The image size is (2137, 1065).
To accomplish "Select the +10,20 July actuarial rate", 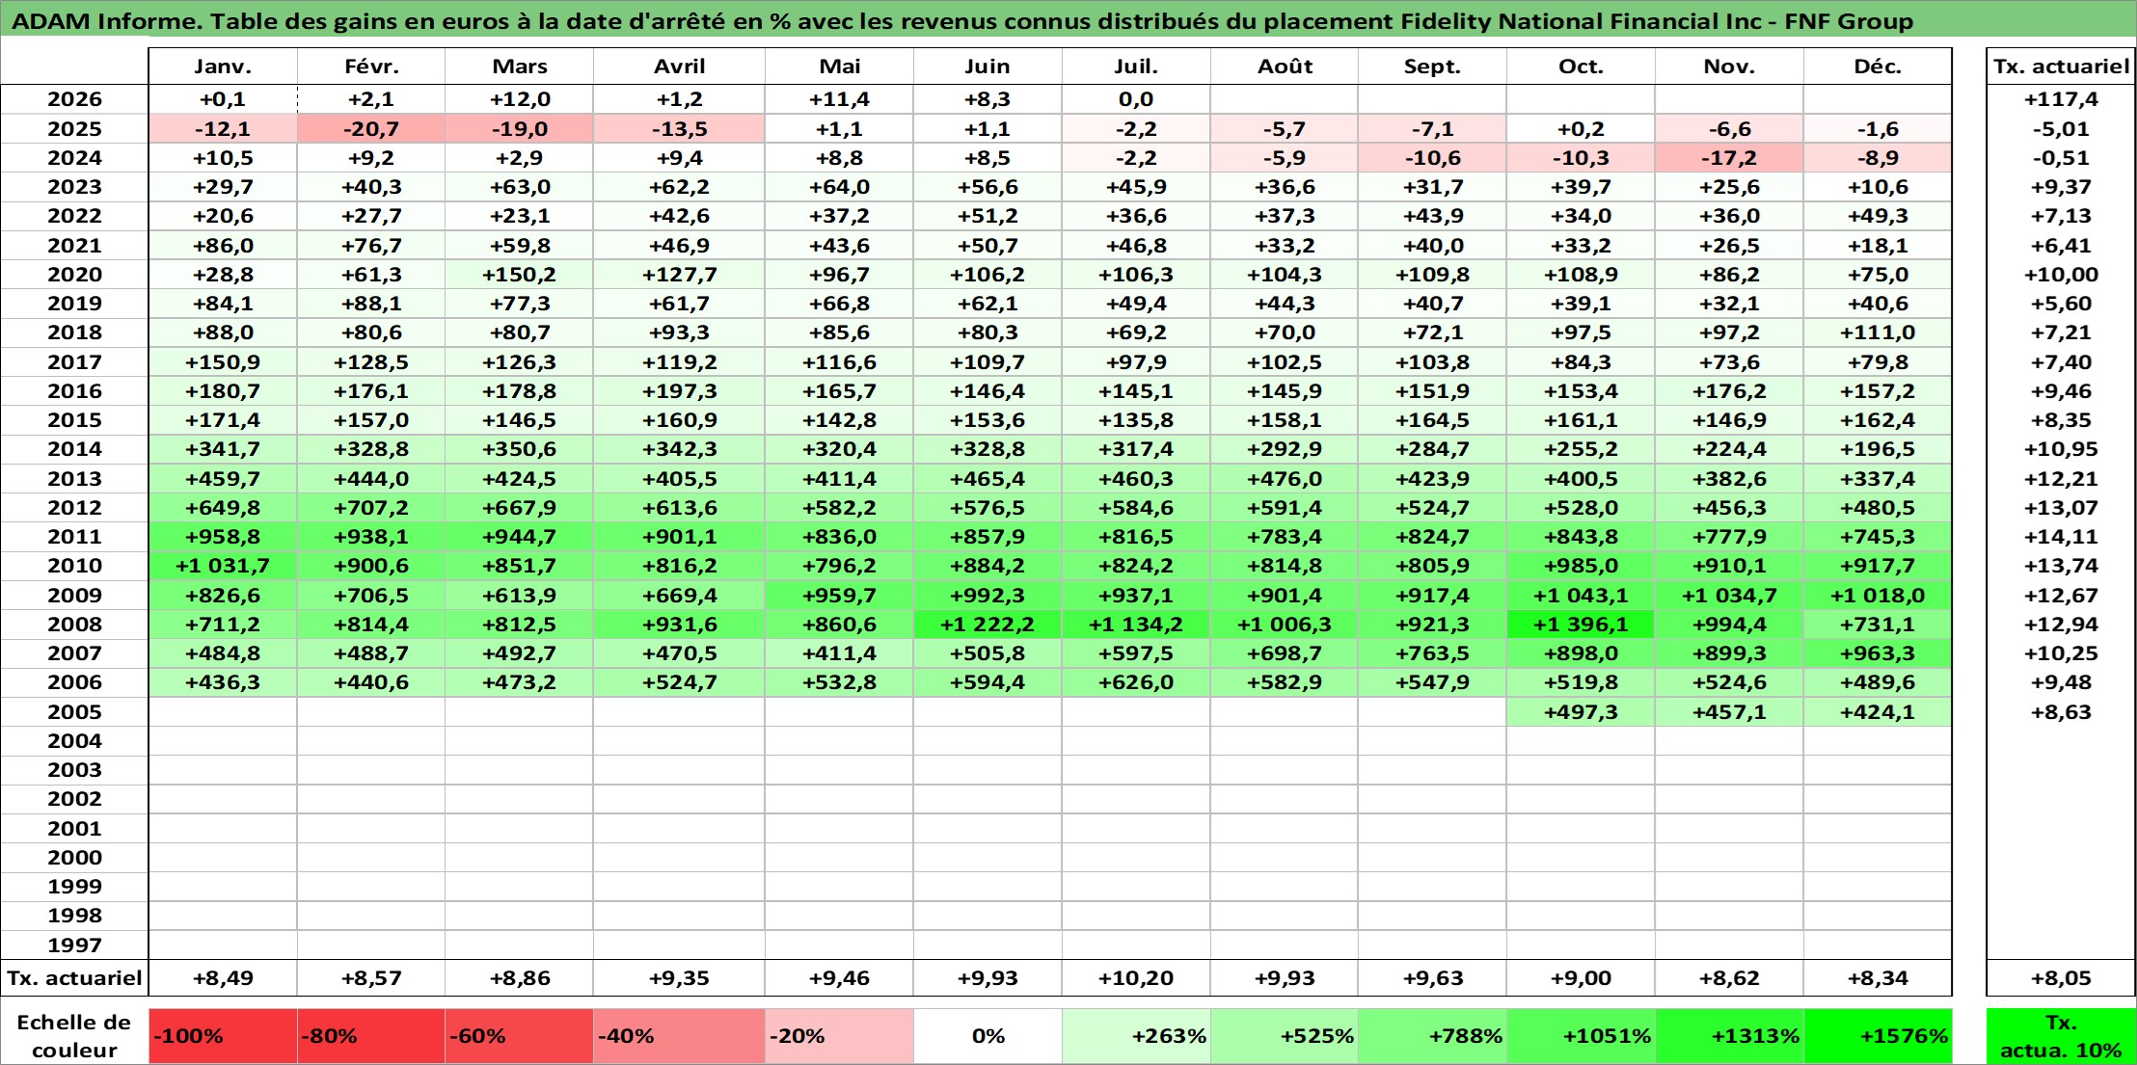I will coord(1136,978).
